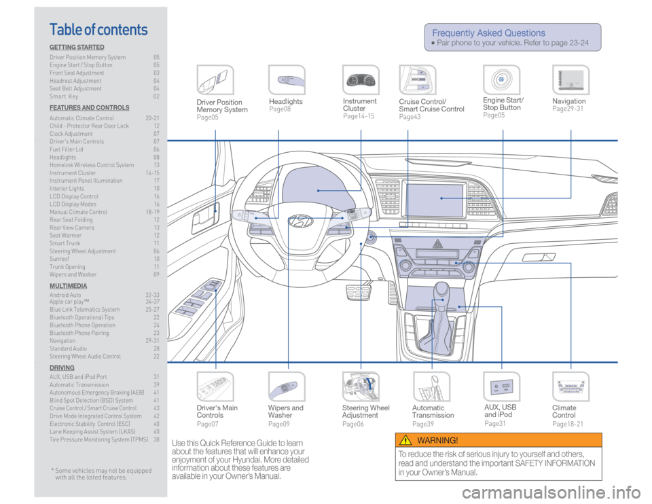Click the Table of contents title
652x504 pixels.
tap(98, 30)
